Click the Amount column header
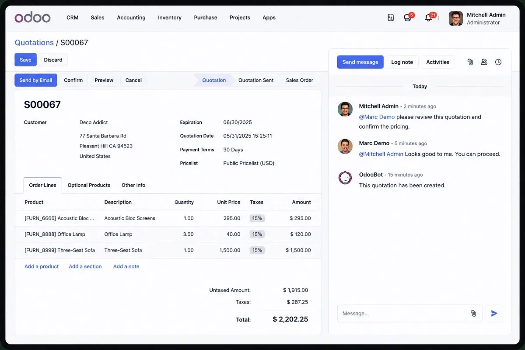The height and width of the screenshot is (350, 525). point(301,202)
